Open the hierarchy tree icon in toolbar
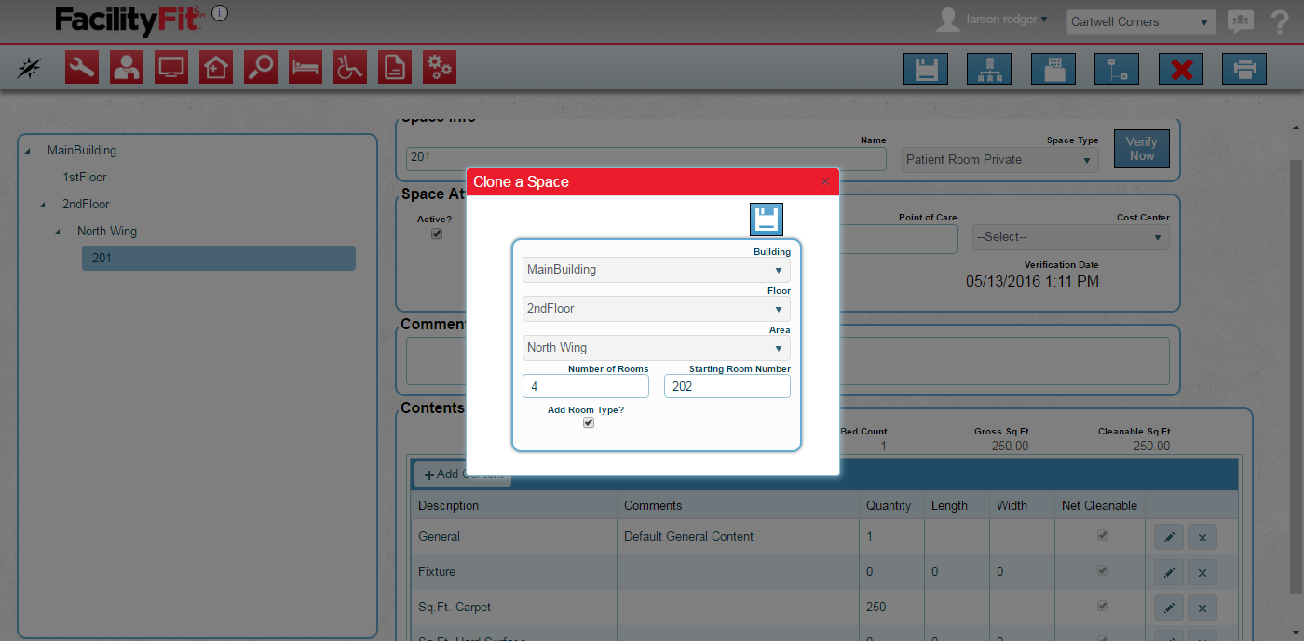Image resolution: width=1304 pixels, height=641 pixels. pyautogui.click(x=989, y=70)
